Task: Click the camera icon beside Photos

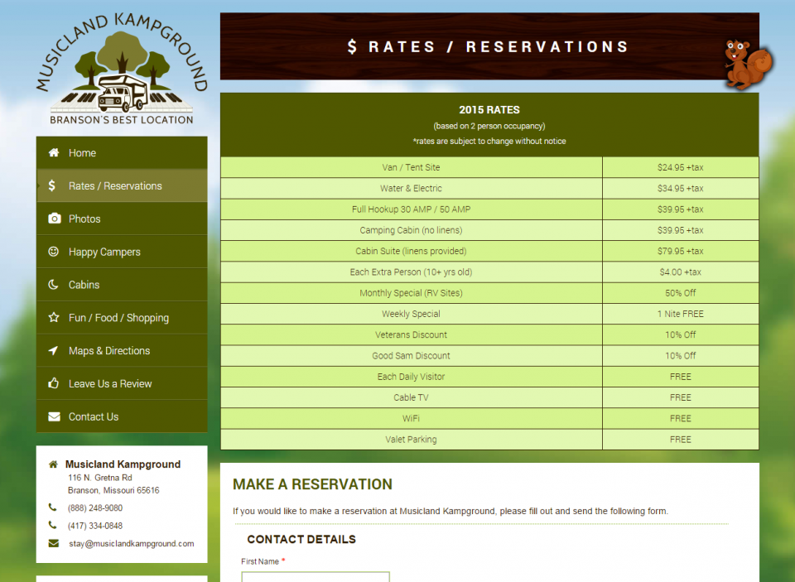Action: [54, 219]
